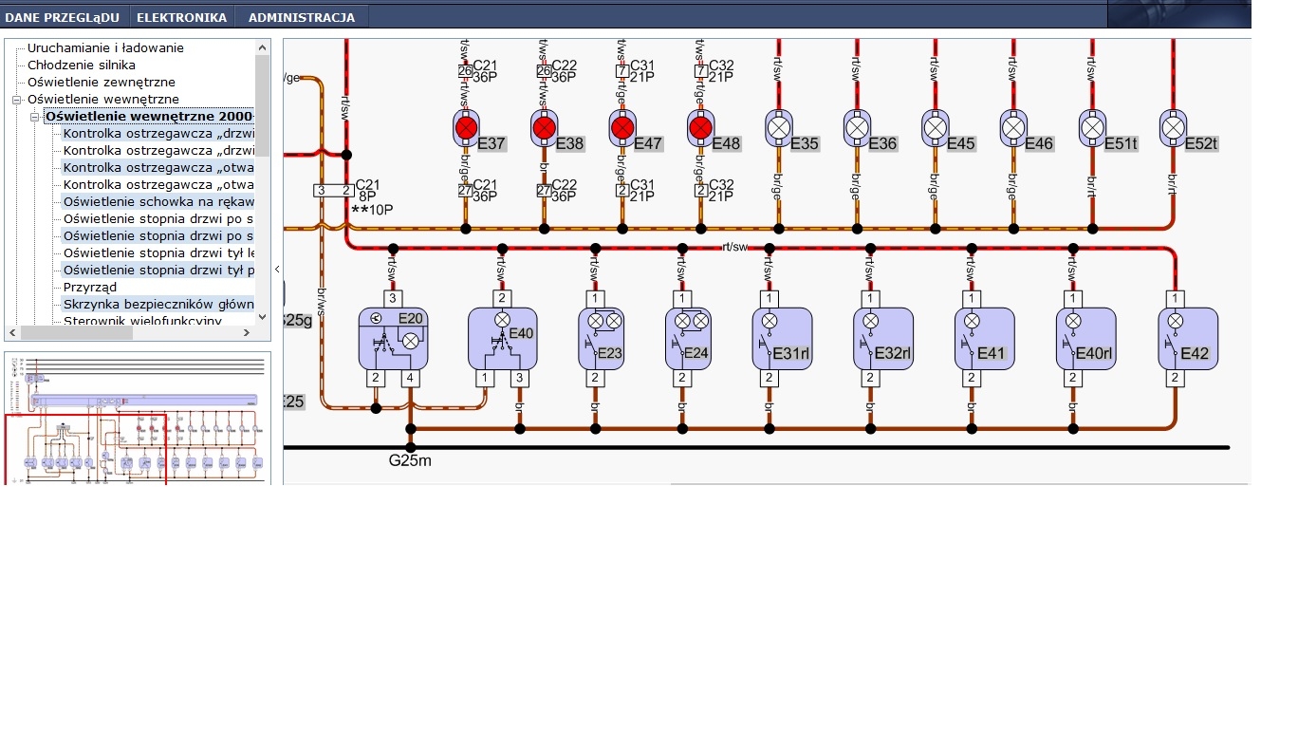Click the lamp symbol E36
This screenshot has width=1298, height=729.
coord(857,127)
